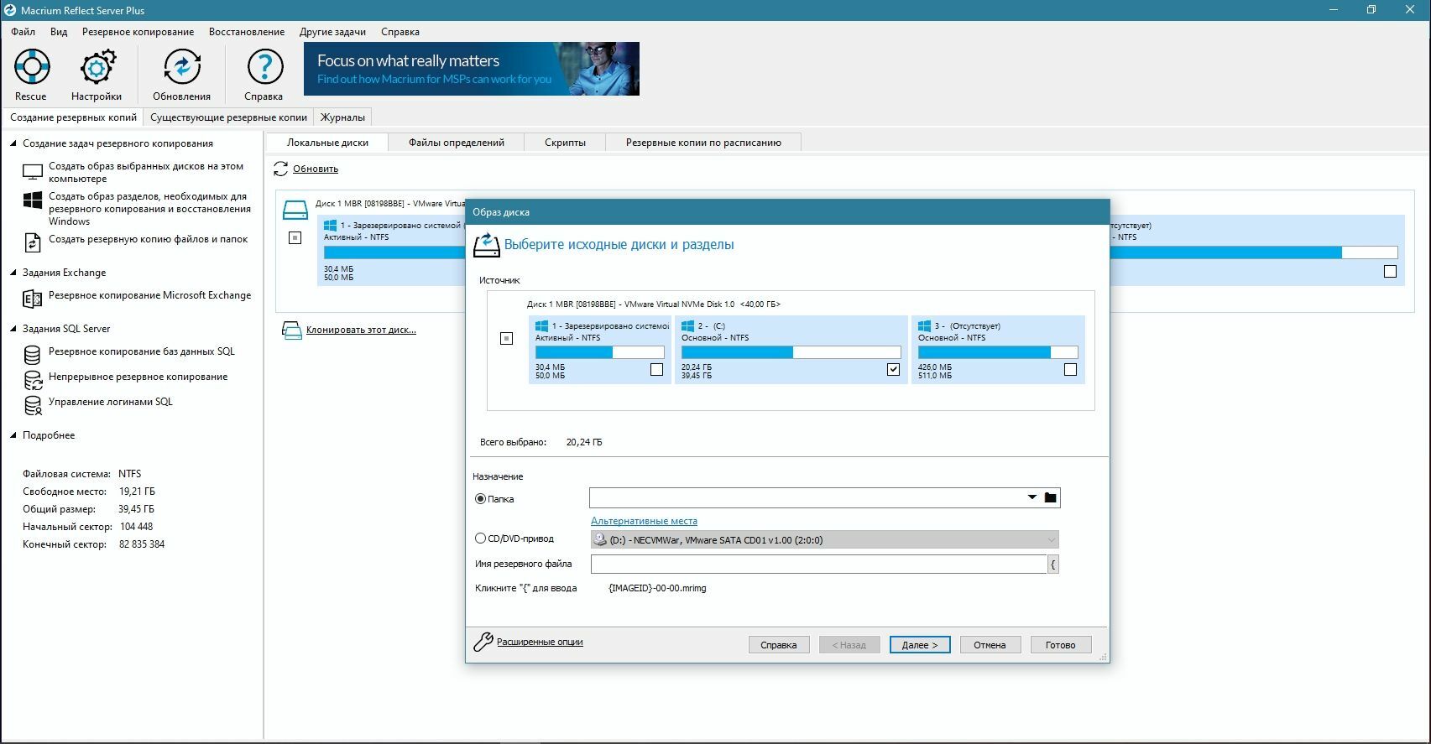Collapse the Задания Exchange section

click(x=13, y=273)
